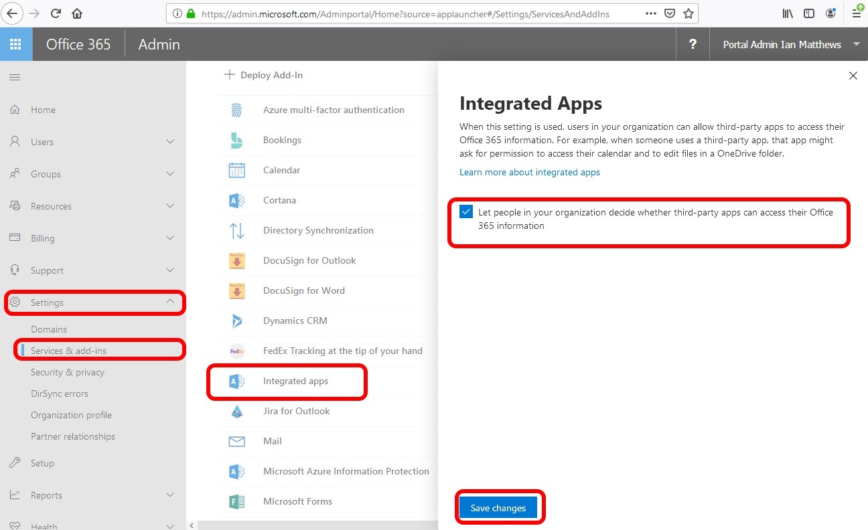The height and width of the screenshot is (530, 868).
Task: Expand the Users navigation section
Action: point(170,142)
